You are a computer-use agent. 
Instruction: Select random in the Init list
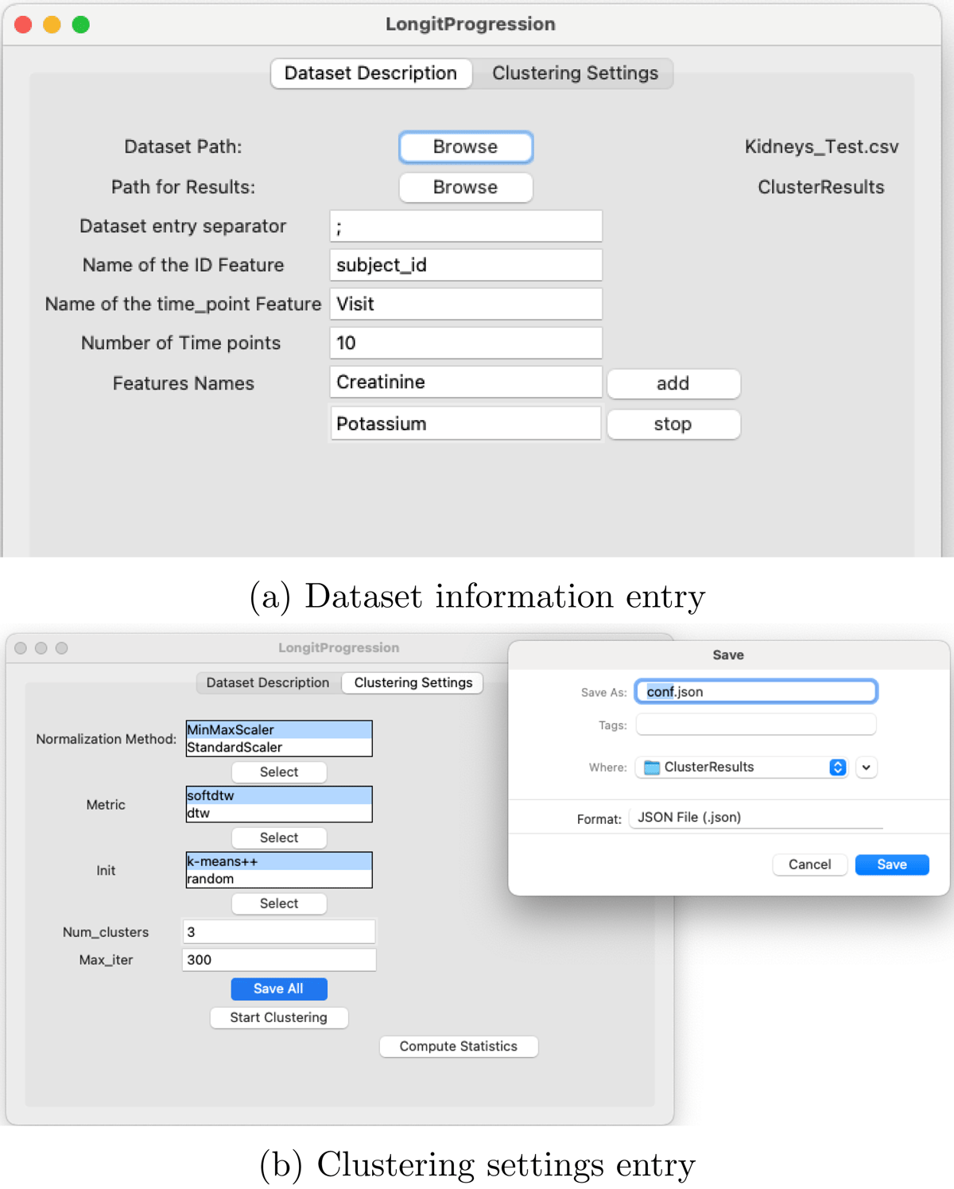278,879
